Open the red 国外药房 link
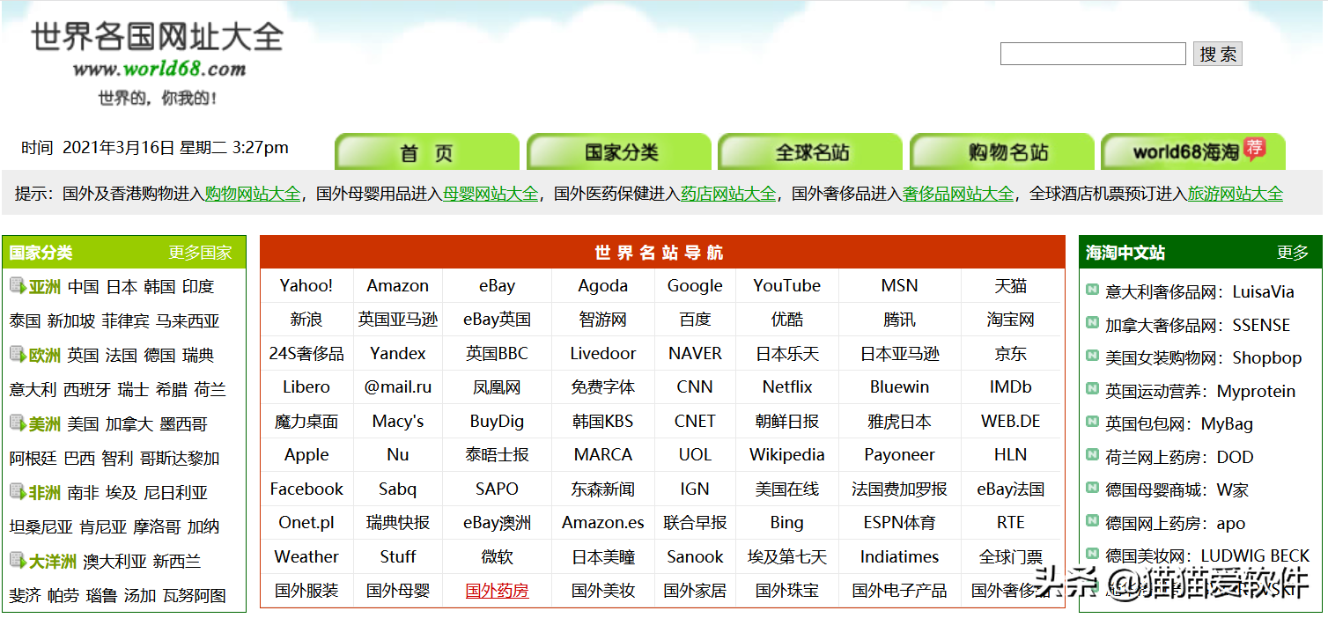Image resolution: width=1328 pixels, height=618 pixels. pos(498,591)
